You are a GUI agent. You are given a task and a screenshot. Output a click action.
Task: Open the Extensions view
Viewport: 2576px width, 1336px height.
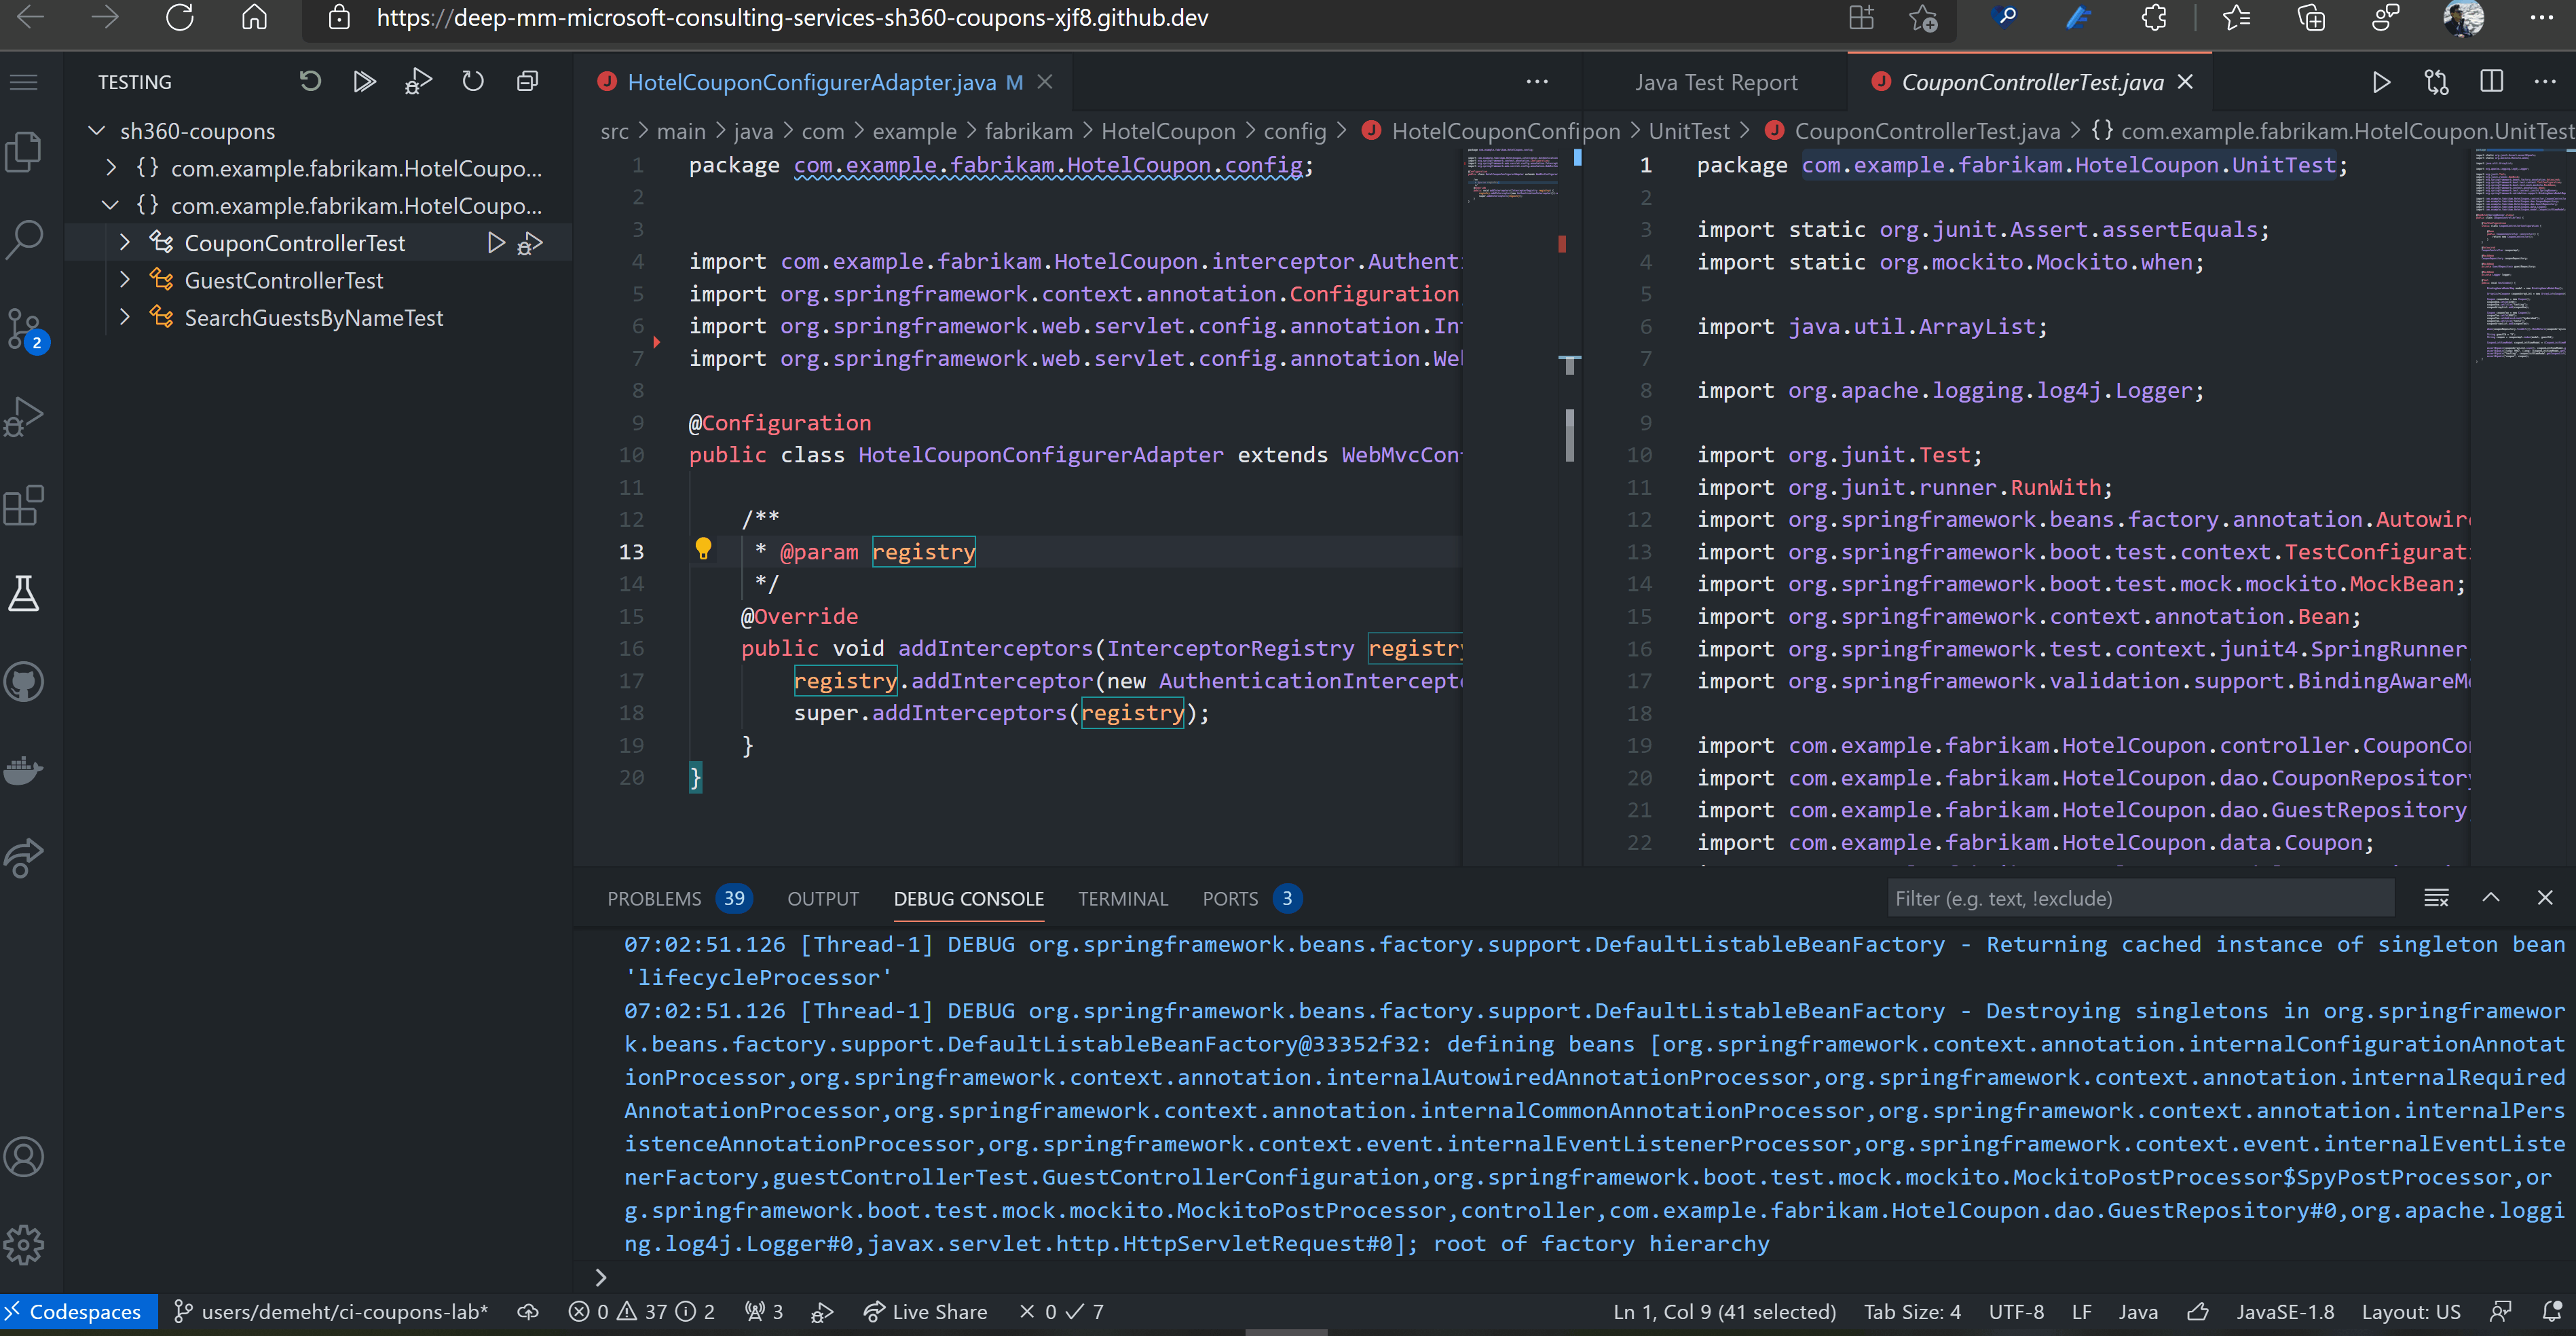[24, 505]
